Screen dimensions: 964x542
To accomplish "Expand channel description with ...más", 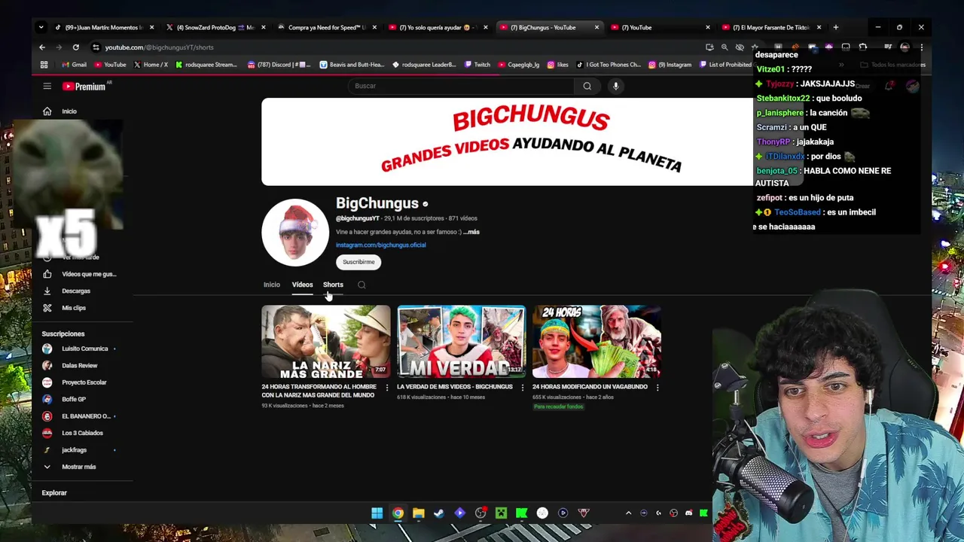I will 471,232.
